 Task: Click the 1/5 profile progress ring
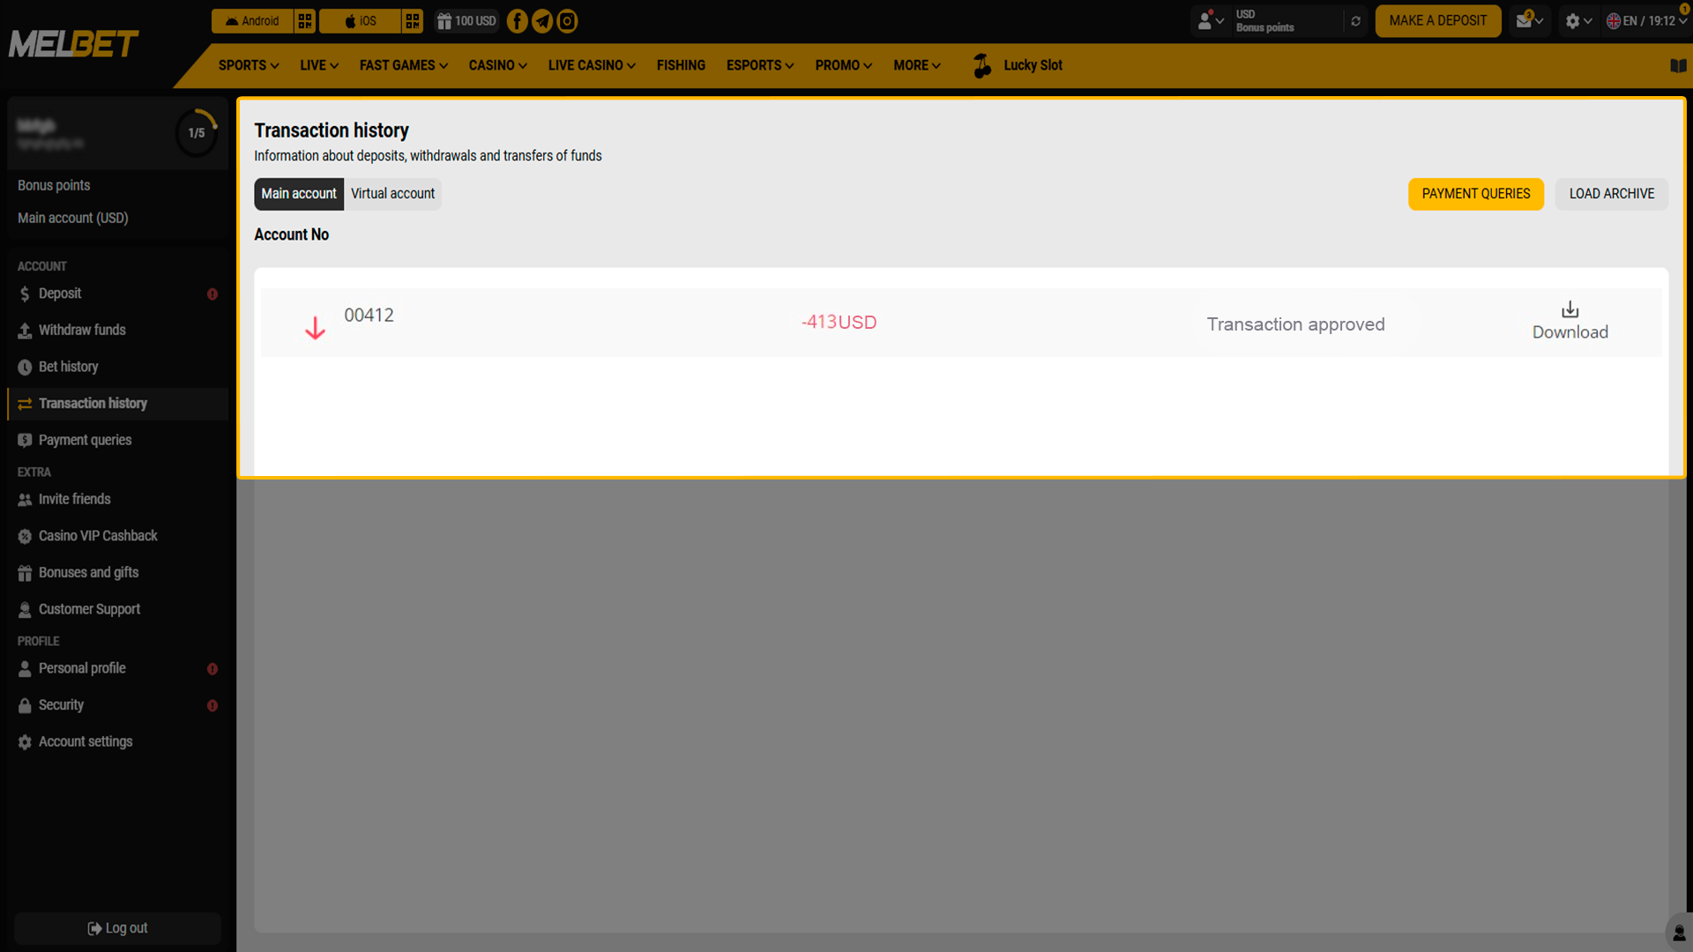pyautogui.click(x=196, y=132)
